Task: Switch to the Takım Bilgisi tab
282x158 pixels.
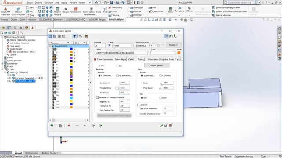Action: click(x=120, y=59)
